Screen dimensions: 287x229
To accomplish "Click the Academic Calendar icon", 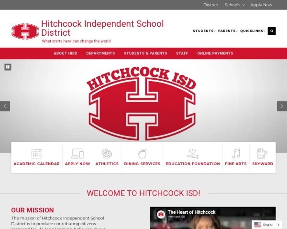I will tap(37, 154).
